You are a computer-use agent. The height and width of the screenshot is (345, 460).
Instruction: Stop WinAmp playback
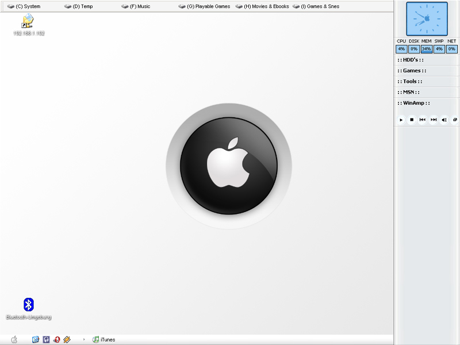click(412, 120)
